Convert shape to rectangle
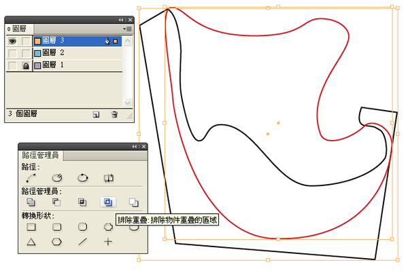This screenshot has width=408, height=271. pyautogui.click(x=31, y=227)
